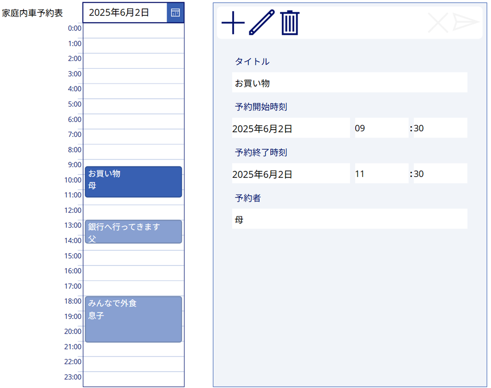Select the みんなで外食 reservation block

click(x=133, y=319)
